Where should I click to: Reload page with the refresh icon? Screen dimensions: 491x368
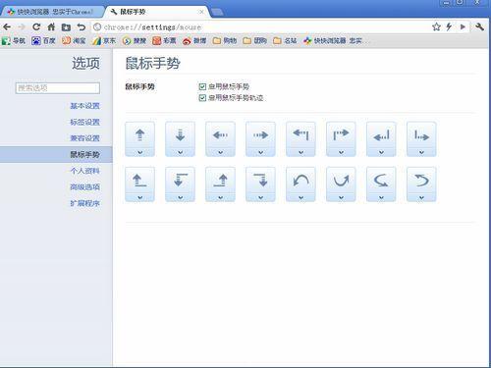click(x=36, y=26)
